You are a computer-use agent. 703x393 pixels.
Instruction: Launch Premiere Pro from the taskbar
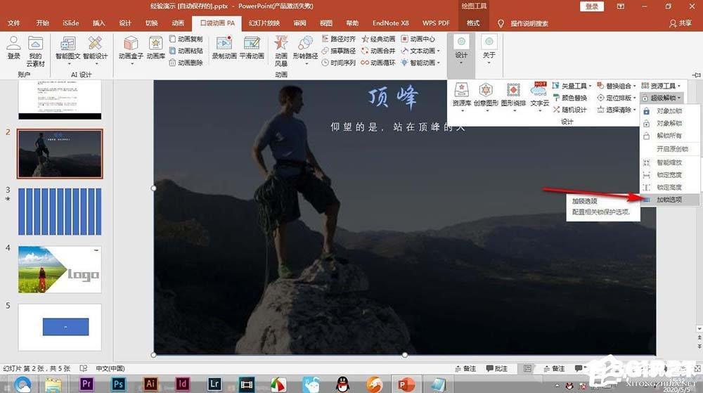[86, 384]
